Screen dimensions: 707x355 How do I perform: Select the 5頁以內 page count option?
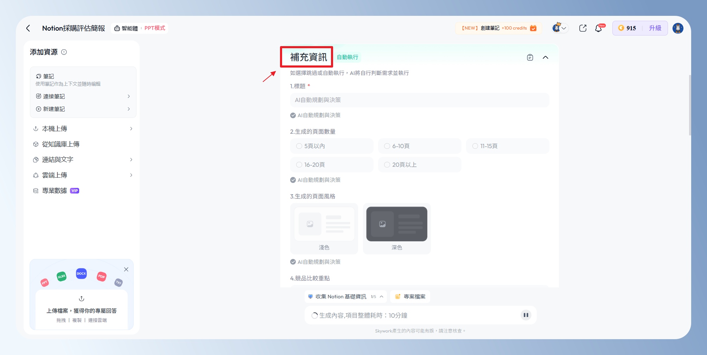(299, 146)
